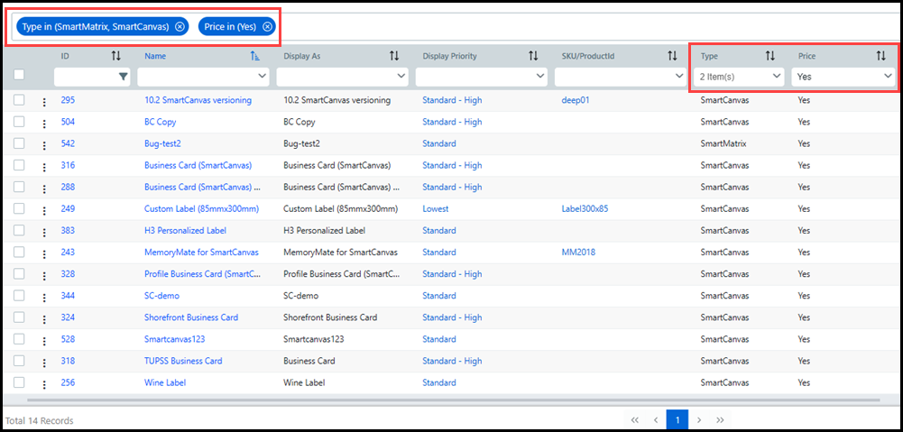Click the ID filter funnel icon

pyautogui.click(x=124, y=78)
